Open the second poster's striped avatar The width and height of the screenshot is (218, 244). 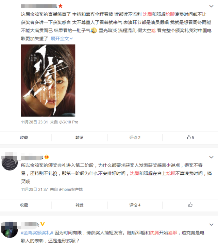click(x=10, y=163)
